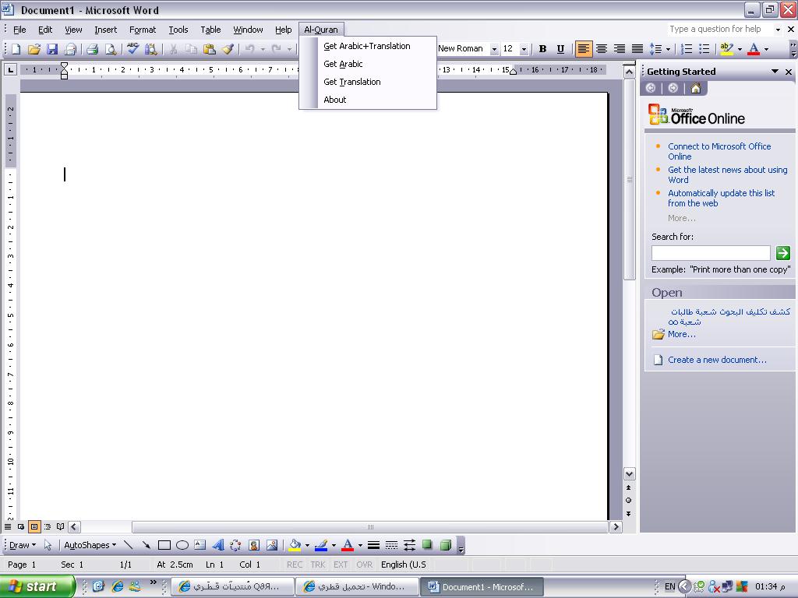
Task: Expand line spacing options arrow
Action: point(668,49)
